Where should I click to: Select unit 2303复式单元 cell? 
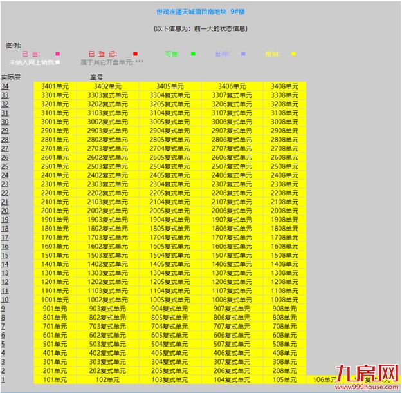click(107, 184)
